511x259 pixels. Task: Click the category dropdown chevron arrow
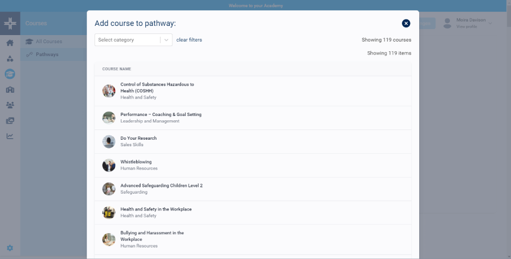[x=166, y=40]
